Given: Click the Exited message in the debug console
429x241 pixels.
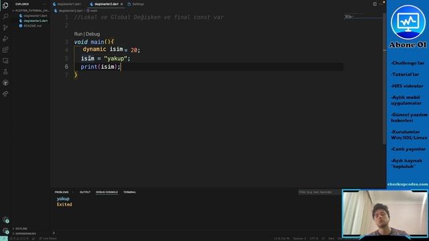Looking at the screenshot, I should pos(64,204).
